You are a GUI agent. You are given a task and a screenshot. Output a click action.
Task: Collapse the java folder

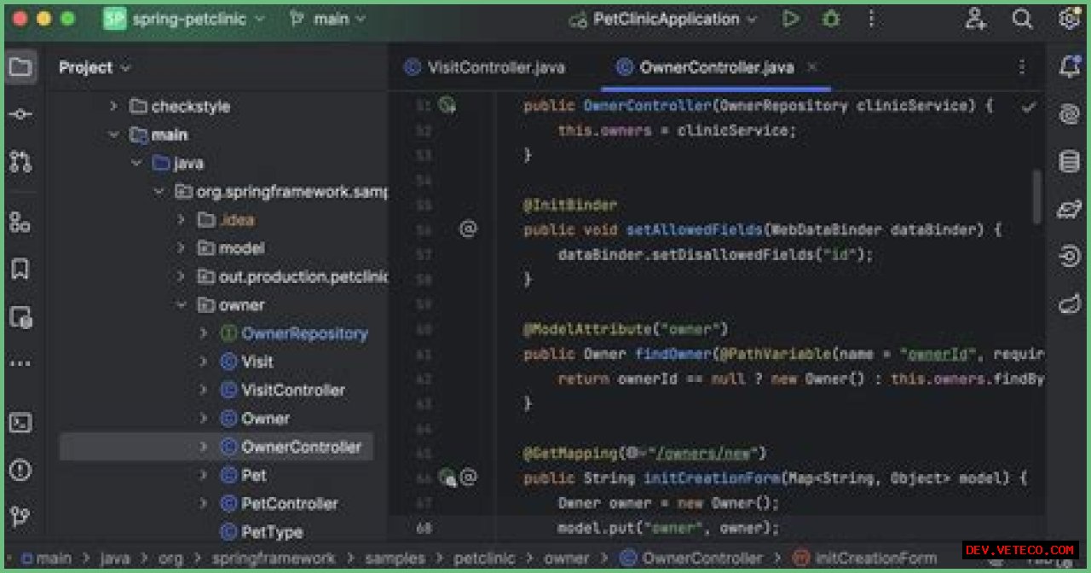click(x=136, y=163)
